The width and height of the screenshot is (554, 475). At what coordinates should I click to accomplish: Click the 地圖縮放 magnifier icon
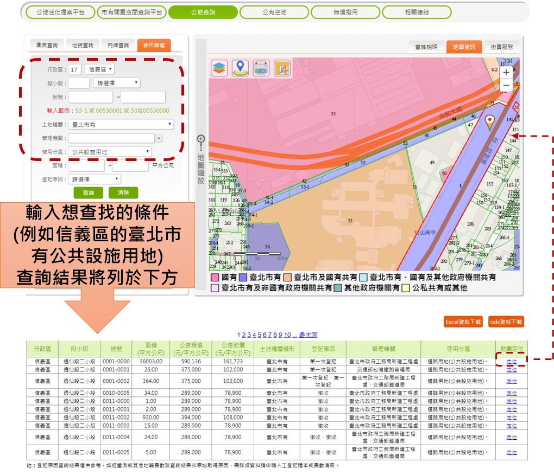200,139
